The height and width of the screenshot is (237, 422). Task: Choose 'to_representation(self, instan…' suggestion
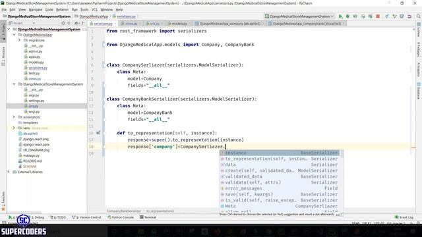coord(280,159)
